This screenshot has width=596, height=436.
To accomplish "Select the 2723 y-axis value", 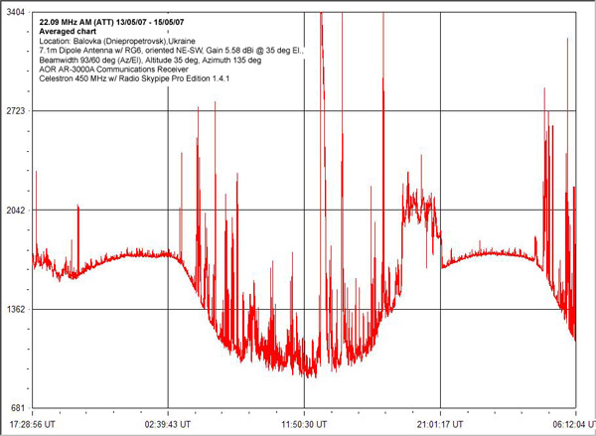I will 17,110.
